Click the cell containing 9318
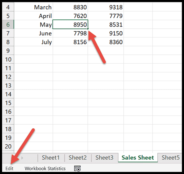The height and width of the screenshot is (174, 184). (106, 7)
